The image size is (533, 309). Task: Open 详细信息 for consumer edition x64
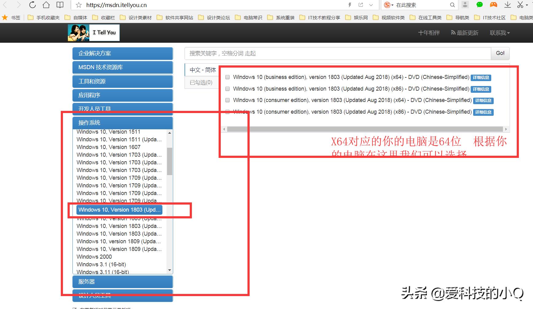click(x=483, y=100)
